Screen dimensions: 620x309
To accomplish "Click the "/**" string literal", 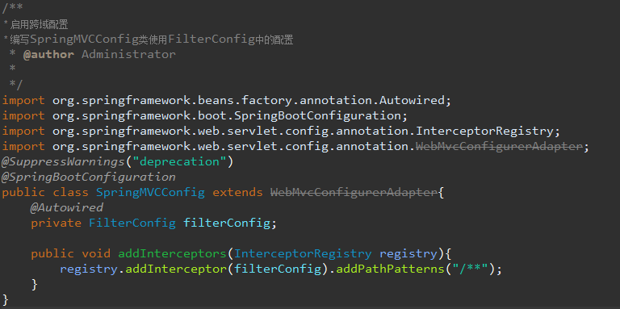I will tap(471, 269).
